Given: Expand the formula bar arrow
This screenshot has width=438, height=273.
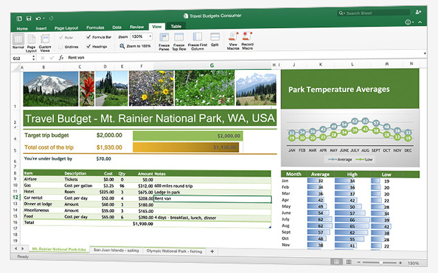Looking at the screenshot, I should coord(425,53).
